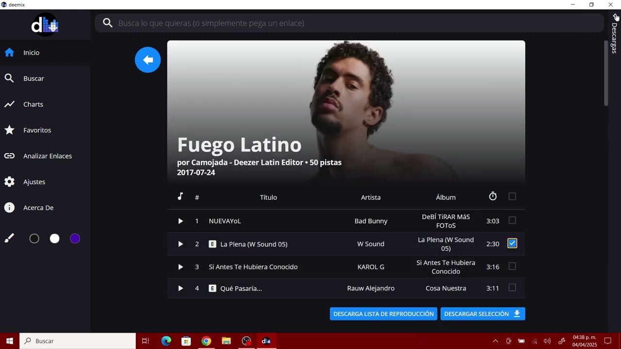The image size is (621, 349).
Task: Go back with the blue arrow button
Action: coord(148,60)
